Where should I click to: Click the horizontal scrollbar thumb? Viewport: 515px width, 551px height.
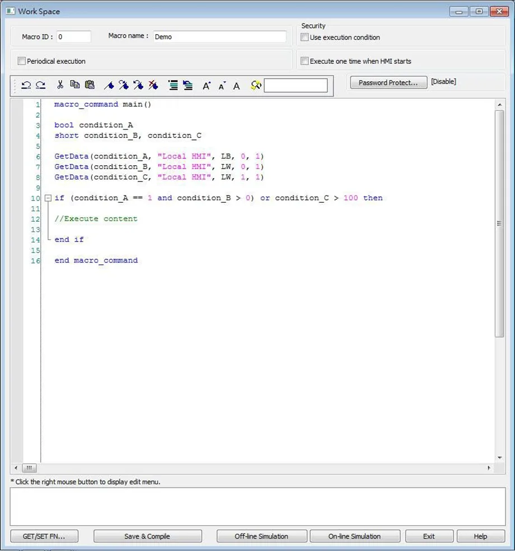pyautogui.click(x=29, y=468)
